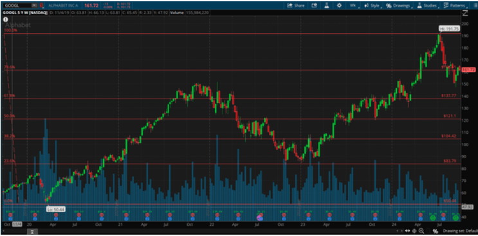This screenshot has width=478, height=236.
Task: Open the percent drawing tools icon at bottom right
Action: 436,231
